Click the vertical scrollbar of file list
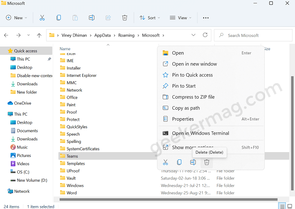The image size is (295, 209). [292, 133]
